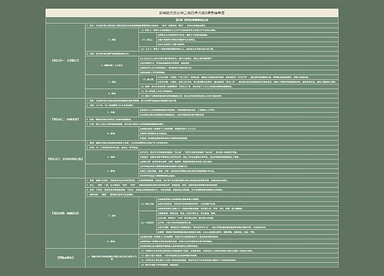Click the cream-colored title banner
384x276 pixels.
[192, 13]
